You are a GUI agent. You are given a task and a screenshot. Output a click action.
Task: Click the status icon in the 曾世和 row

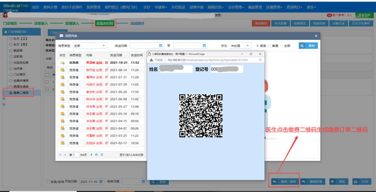63,92
